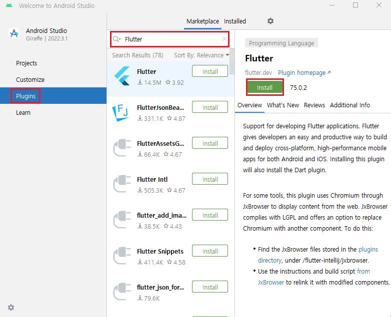Image resolution: width=391 pixels, height=317 pixels.
Task: Install the Flutter Intl plugin
Action: [210, 179]
